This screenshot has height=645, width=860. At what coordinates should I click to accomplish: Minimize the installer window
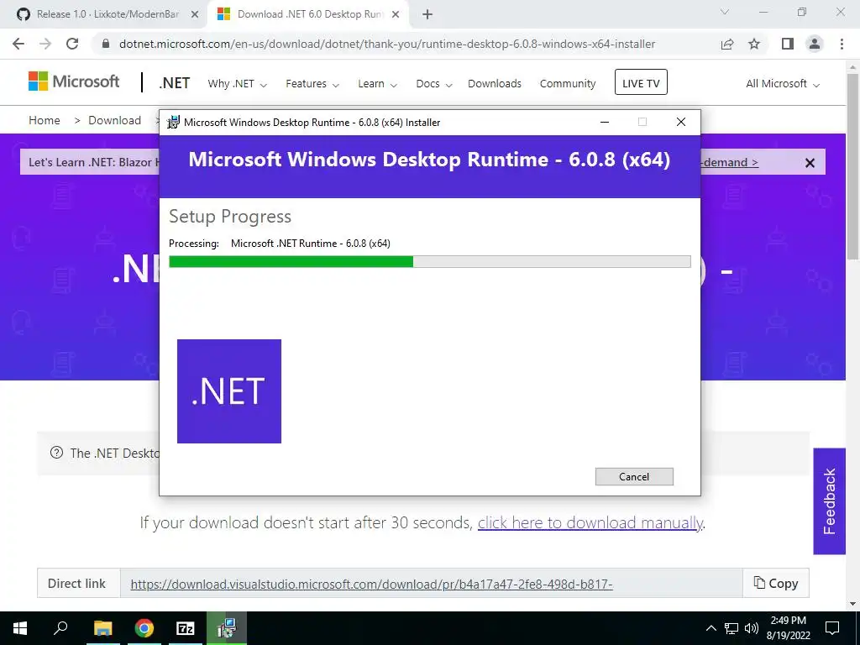[605, 123]
